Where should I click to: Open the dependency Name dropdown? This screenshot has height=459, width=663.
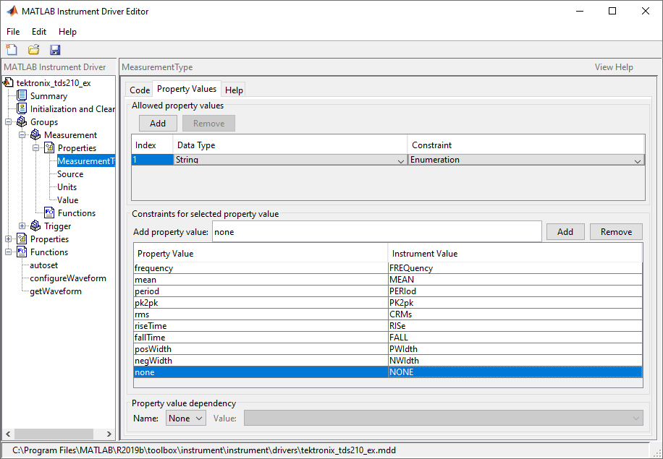click(x=186, y=418)
